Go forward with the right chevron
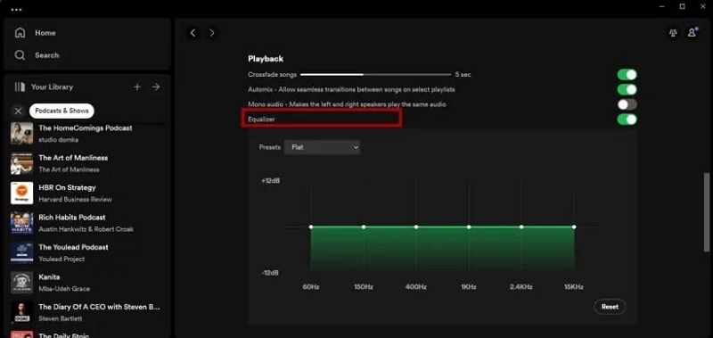 click(x=212, y=33)
